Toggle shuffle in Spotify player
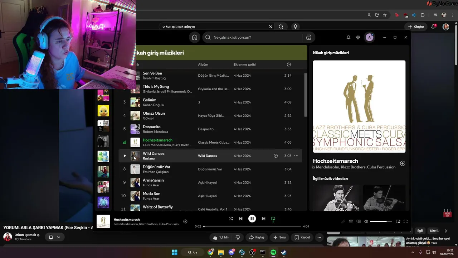This screenshot has width=458, height=258. pos(231,219)
